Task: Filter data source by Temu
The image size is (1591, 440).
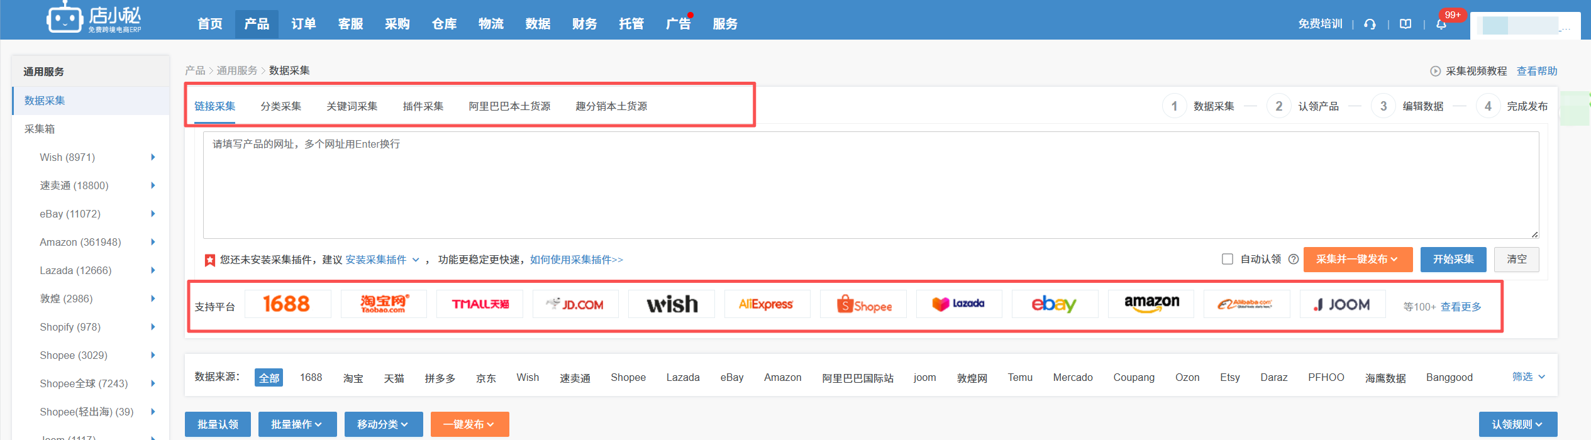Action: click(x=1020, y=377)
